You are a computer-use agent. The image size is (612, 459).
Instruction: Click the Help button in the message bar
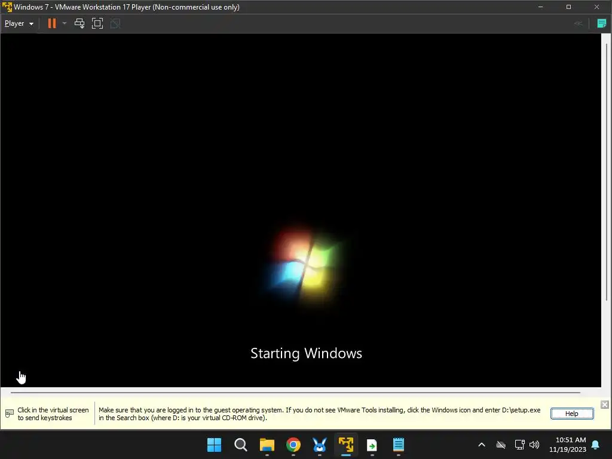(572, 414)
